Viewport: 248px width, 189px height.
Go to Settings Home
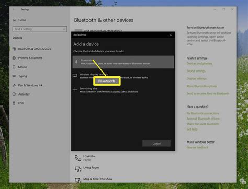pos(22,20)
